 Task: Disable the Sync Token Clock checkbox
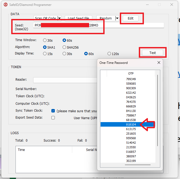pos(53,111)
